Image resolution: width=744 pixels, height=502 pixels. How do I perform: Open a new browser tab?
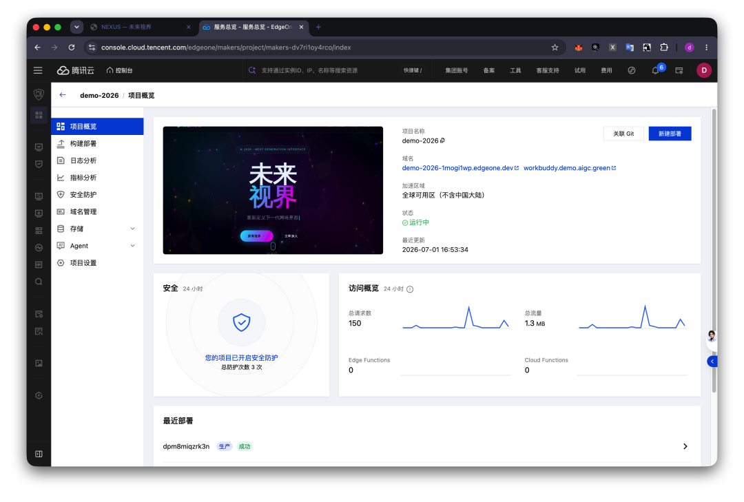[x=318, y=27]
